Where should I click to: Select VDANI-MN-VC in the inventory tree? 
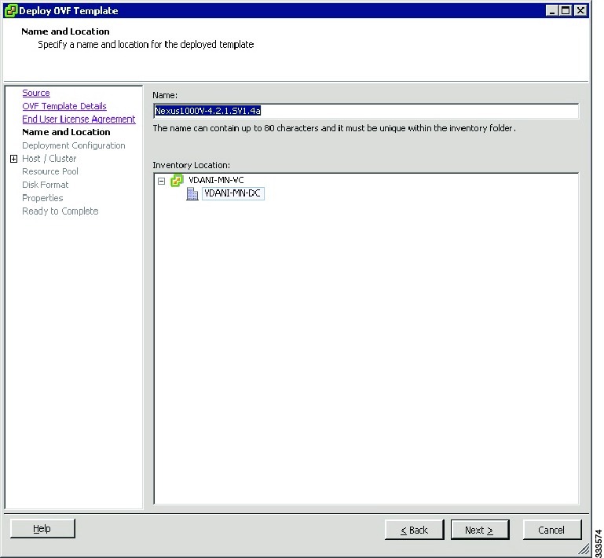[x=216, y=180]
